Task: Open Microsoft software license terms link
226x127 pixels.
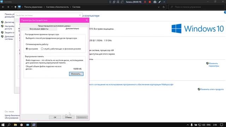Action: (x=131, y=85)
